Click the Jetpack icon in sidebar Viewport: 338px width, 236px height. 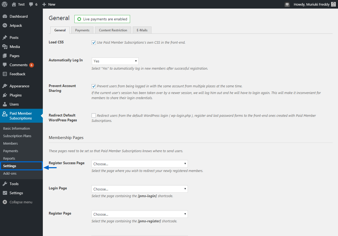[x=5, y=25]
